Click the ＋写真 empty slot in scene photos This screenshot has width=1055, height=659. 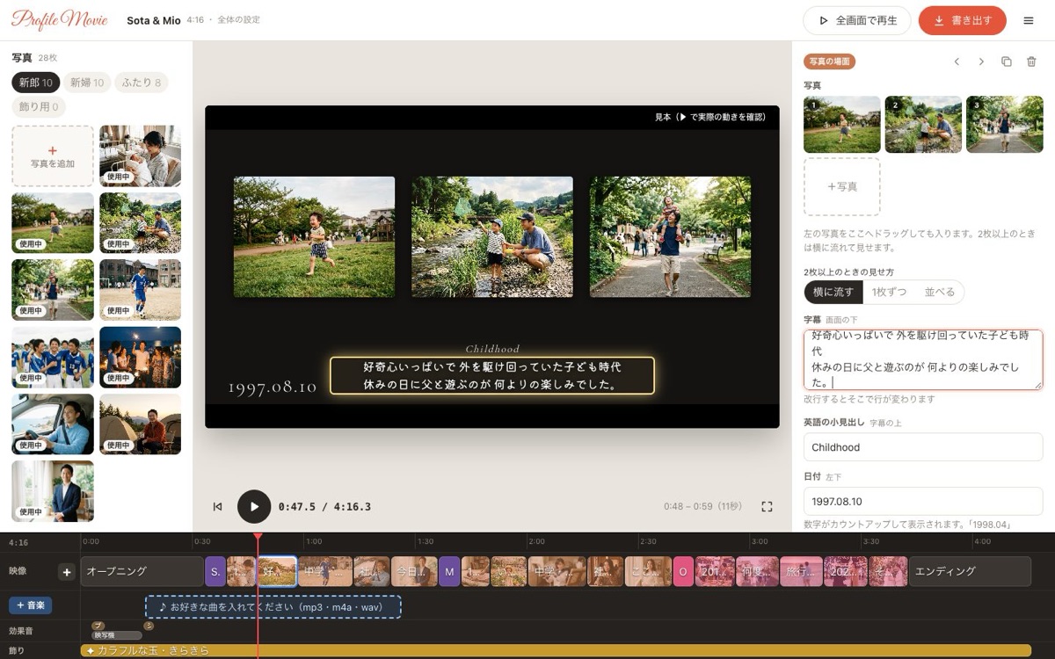[841, 187]
